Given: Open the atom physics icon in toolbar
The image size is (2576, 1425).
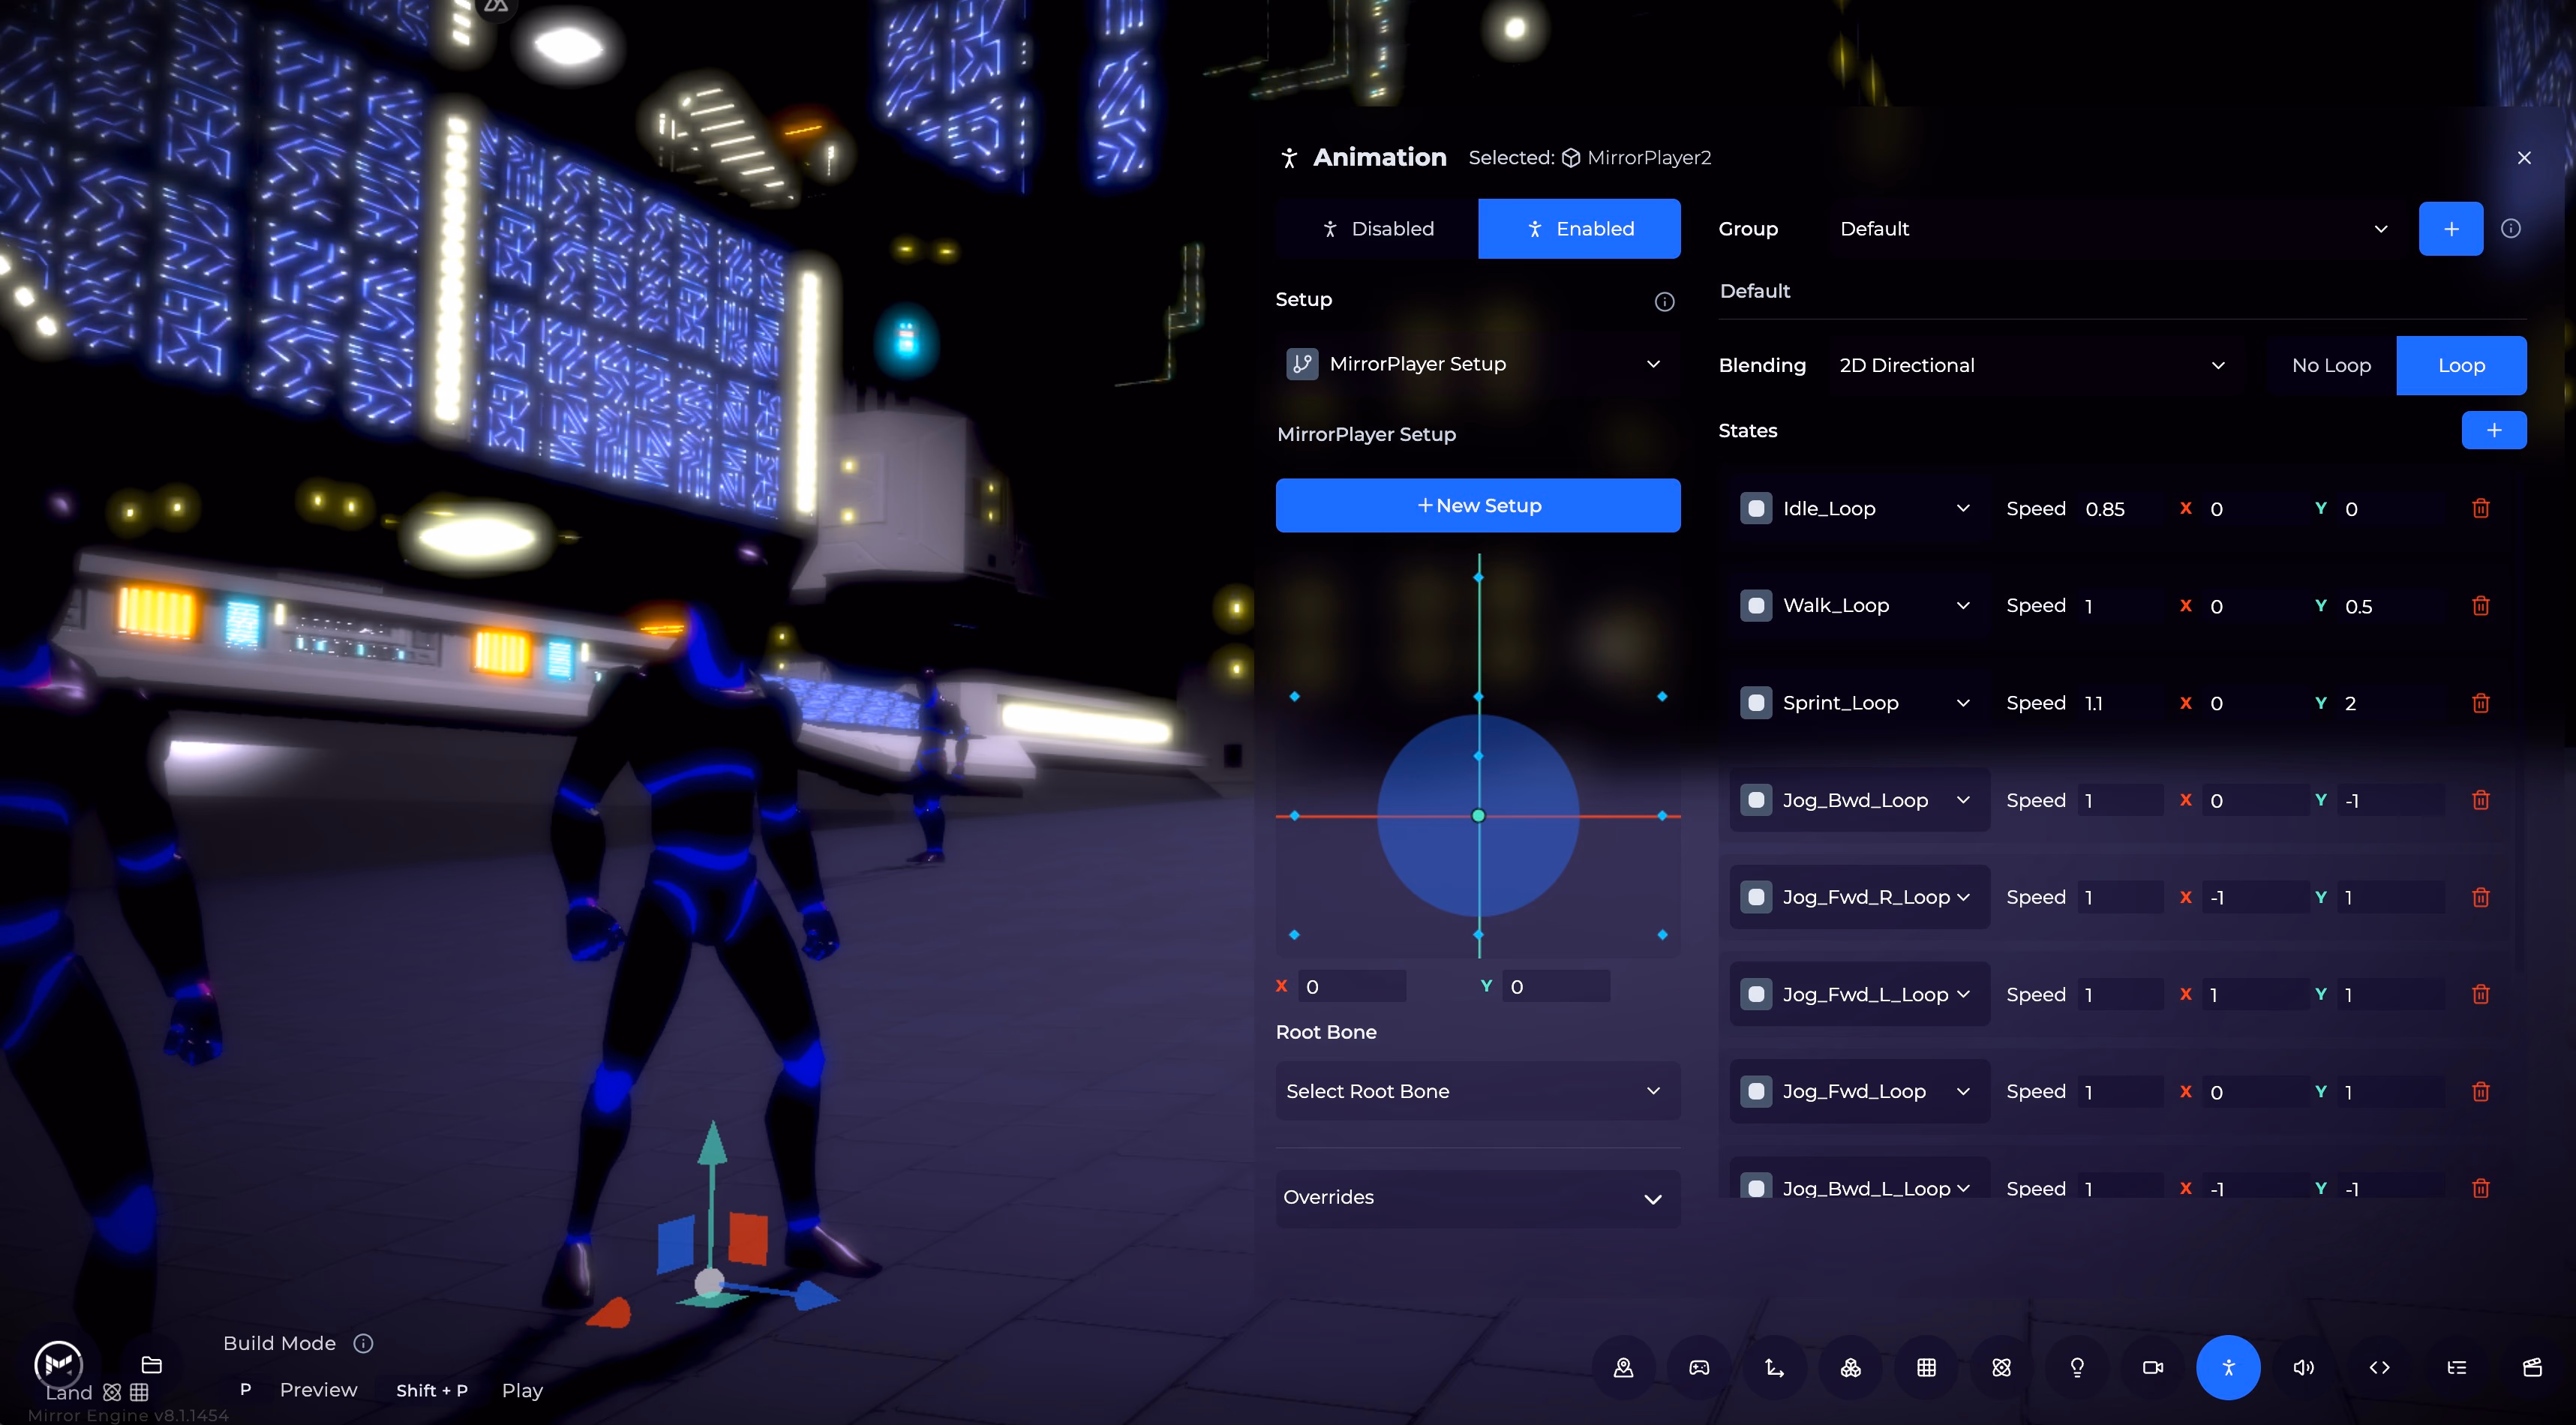Looking at the screenshot, I should [x=2001, y=1367].
